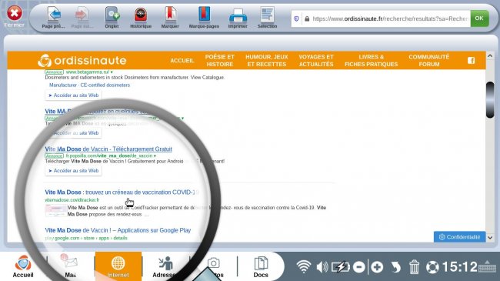Viewport: 500px width, 281px height.
Task: Click the Manufacturer link
Action: (63, 85)
